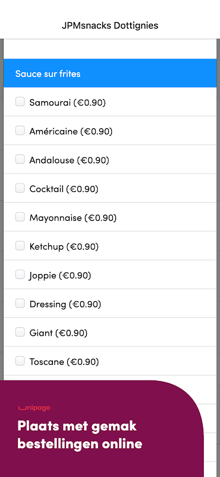This screenshot has height=477, width=220.
Task: Check the Toscane sauce checkbox
Action: pyautogui.click(x=20, y=361)
